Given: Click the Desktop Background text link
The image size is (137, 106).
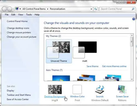Looking at the screenshot, I should click(x=55, y=96).
